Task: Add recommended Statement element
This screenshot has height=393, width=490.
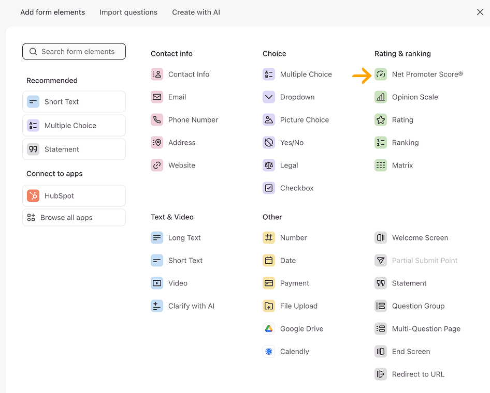Action: (74, 149)
